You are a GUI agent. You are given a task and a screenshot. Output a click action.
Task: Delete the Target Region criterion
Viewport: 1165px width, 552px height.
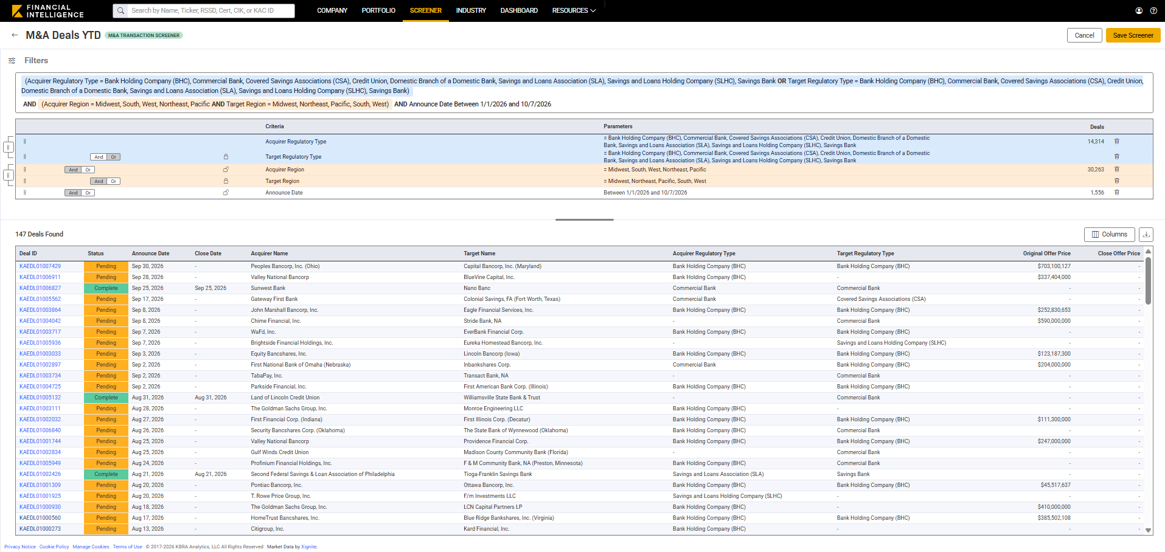point(1117,181)
